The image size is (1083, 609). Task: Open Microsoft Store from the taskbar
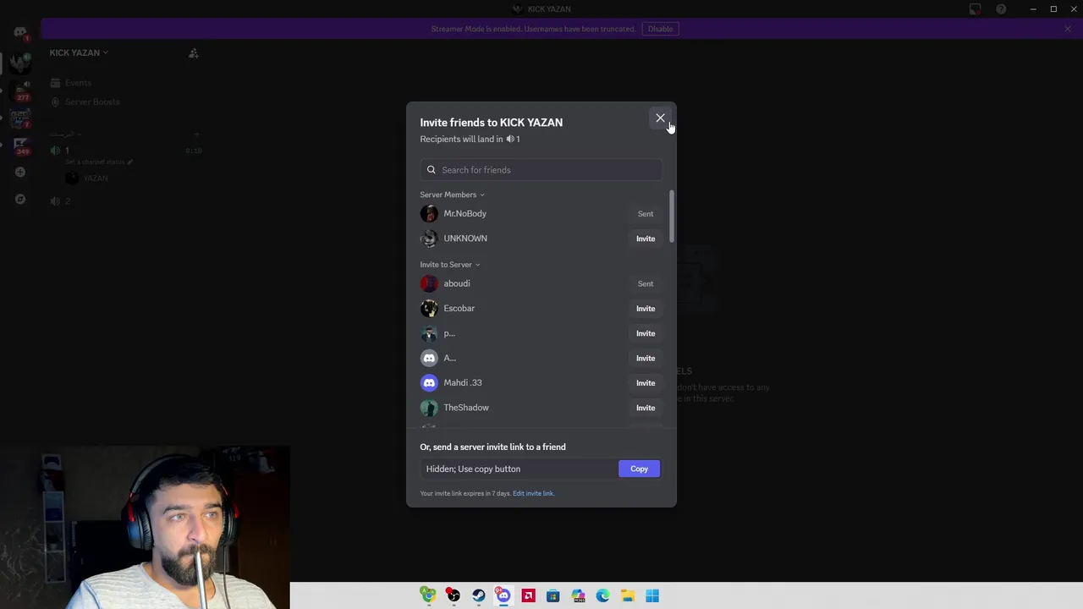point(552,596)
